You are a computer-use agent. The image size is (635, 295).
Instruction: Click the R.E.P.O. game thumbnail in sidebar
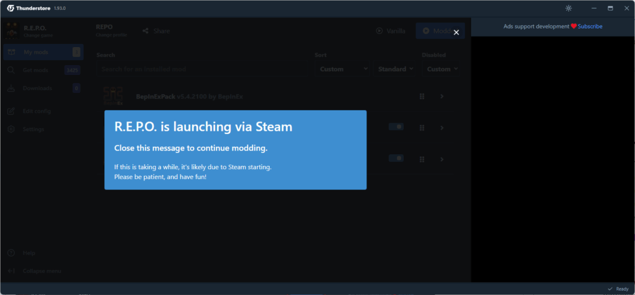(12, 31)
